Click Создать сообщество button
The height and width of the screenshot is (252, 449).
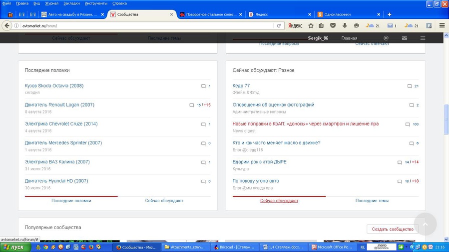click(x=393, y=229)
